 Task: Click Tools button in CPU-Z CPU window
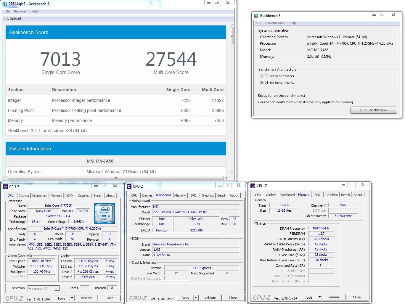coord(61,298)
